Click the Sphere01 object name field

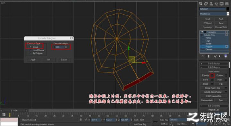213,9
